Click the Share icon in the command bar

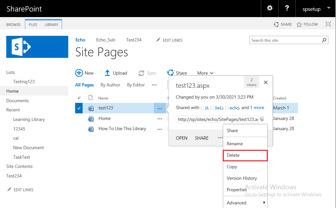pyautogui.click(x=170, y=73)
